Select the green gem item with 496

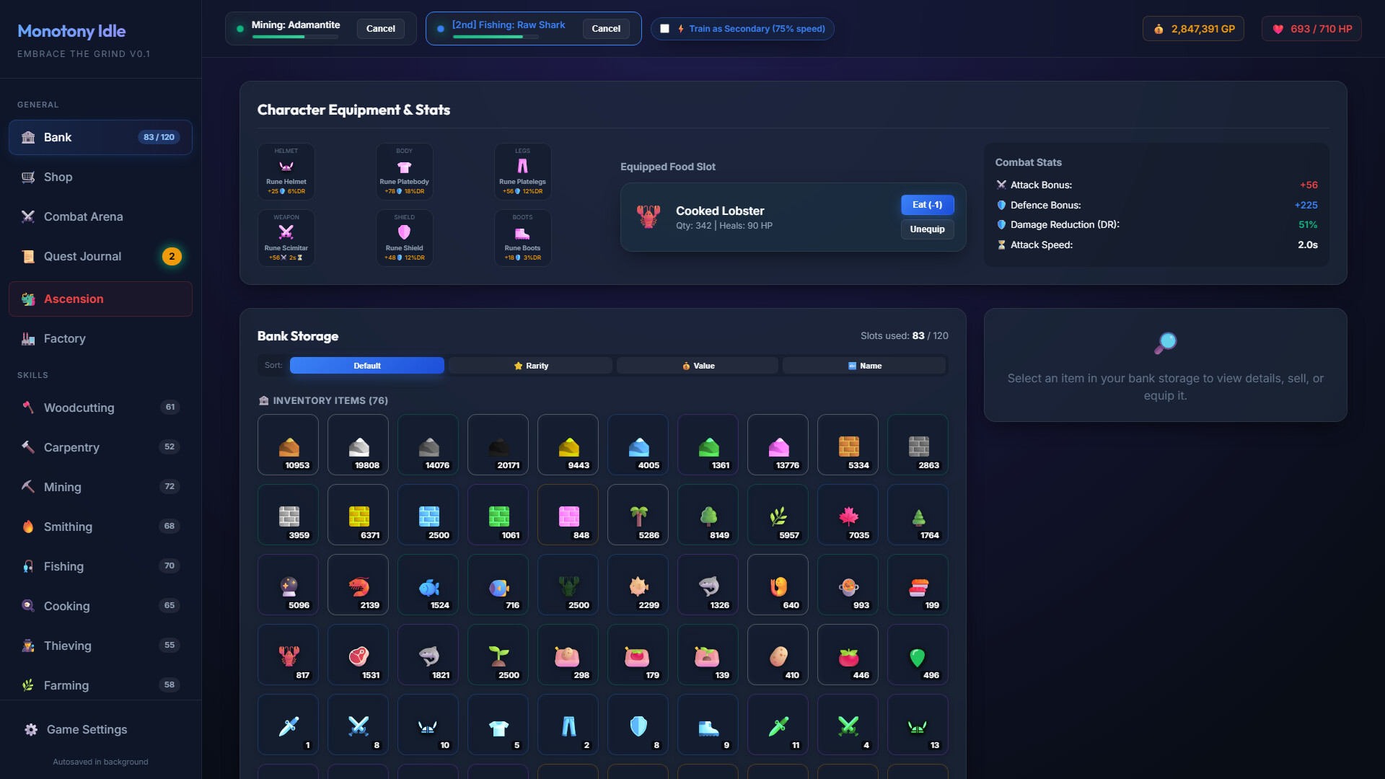tap(918, 655)
